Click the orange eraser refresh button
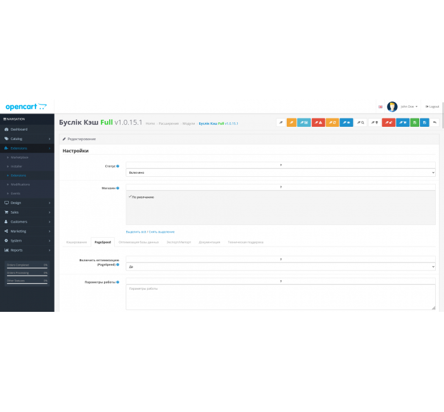Image resolution: width=444 pixels, height=412 pixels. [332, 122]
